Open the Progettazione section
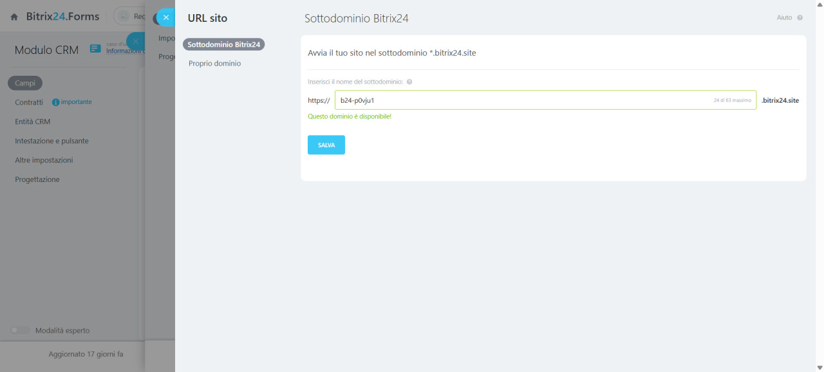Image resolution: width=824 pixels, height=372 pixels. (x=37, y=179)
